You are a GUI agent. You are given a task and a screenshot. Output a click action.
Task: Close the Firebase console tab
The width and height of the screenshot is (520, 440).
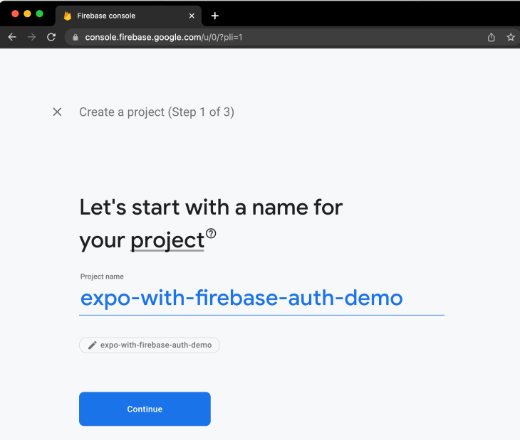[x=192, y=16]
